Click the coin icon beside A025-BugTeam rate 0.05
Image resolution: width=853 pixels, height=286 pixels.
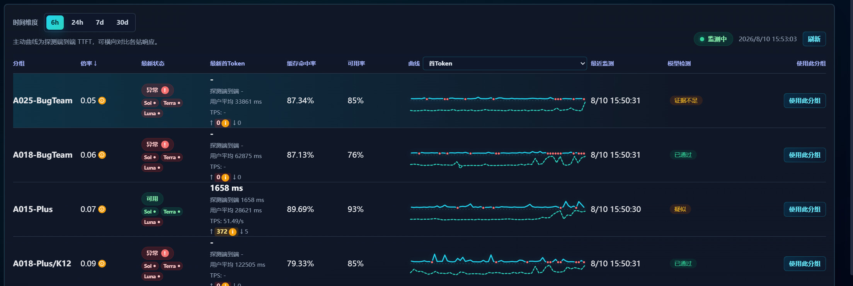tap(102, 101)
